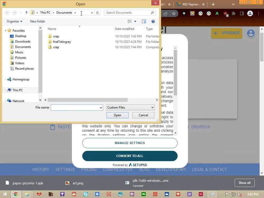Select the fnaf1stingray folder
The width and height of the screenshot is (264, 198).
62,42
